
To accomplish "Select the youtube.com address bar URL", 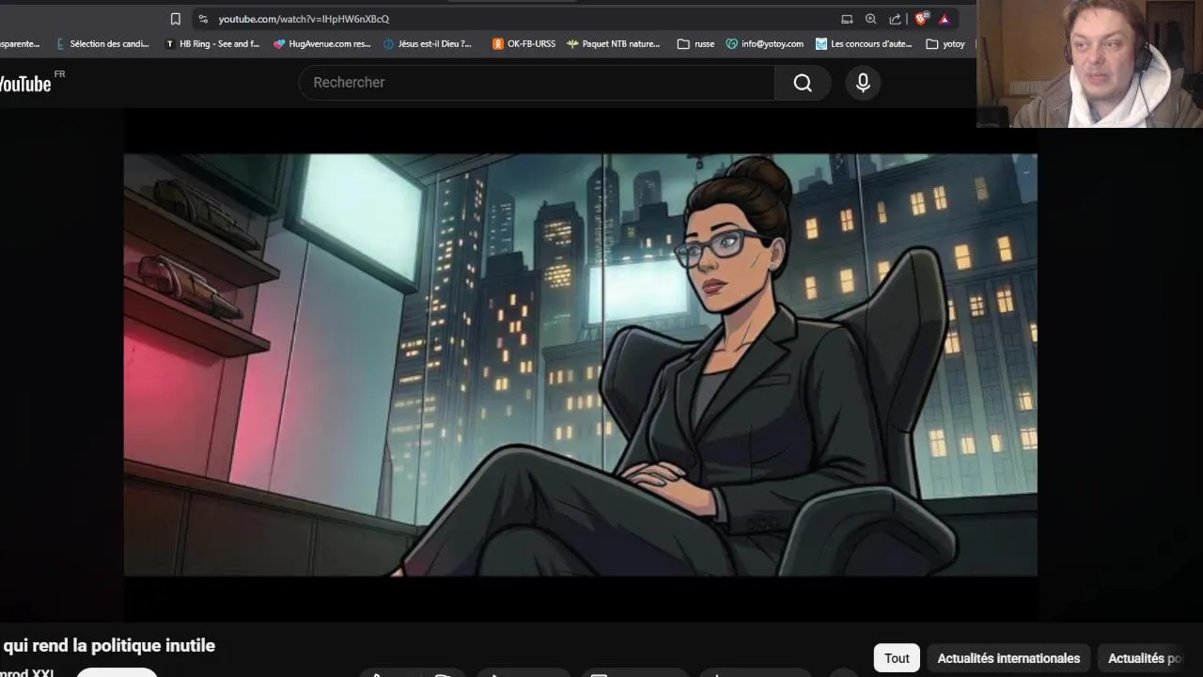I will [x=304, y=19].
